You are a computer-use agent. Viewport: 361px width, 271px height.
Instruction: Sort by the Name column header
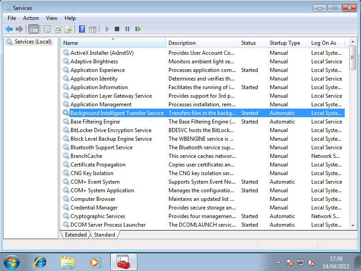[113, 43]
